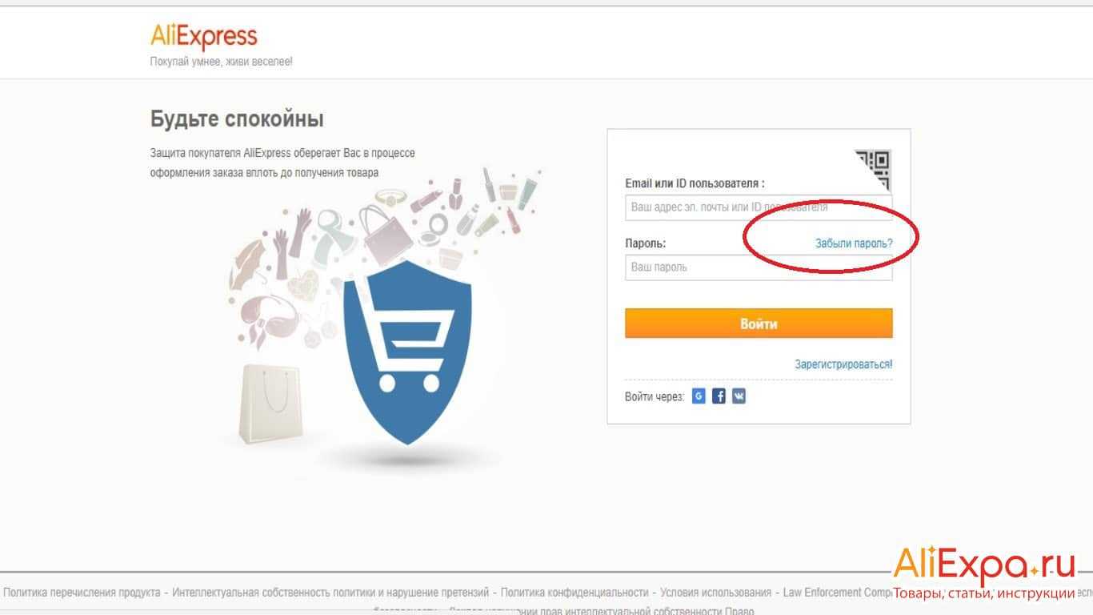Click the AliExpress logo in the header
This screenshot has height=615, width=1093.
204,37
